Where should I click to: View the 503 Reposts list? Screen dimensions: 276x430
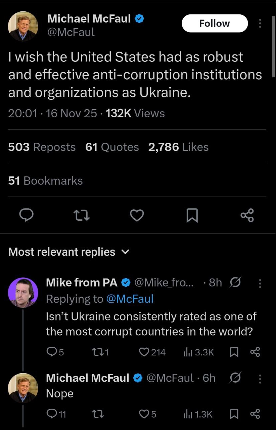click(x=42, y=147)
